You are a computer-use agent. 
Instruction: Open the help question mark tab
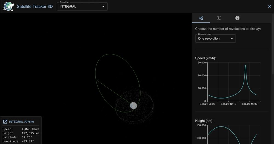(x=237, y=18)
